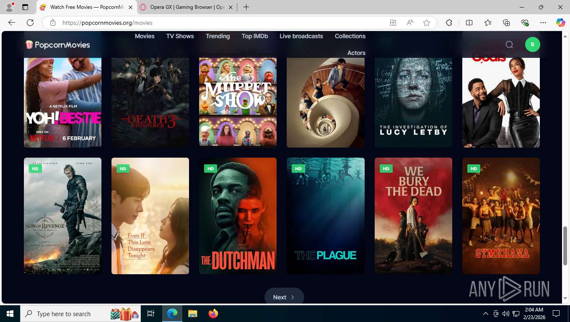Open Copilot icon in Edge toolbar
Viewport: 570px width, 322px height.
point(560,23)
